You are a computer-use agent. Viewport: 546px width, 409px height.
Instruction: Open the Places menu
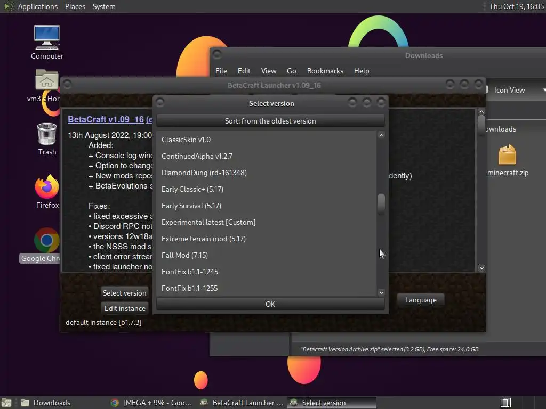[x=75, y=6]
